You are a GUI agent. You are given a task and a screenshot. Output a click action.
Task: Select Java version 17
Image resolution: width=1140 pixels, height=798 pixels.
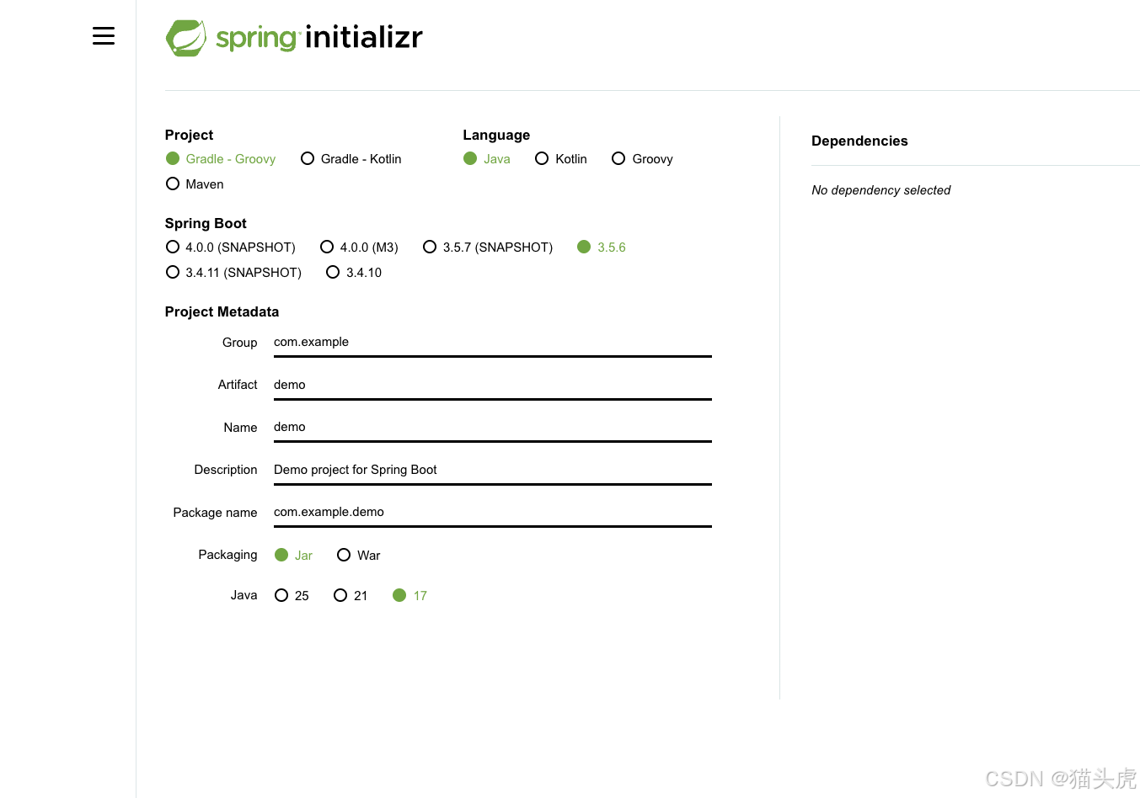coord(410,596)
